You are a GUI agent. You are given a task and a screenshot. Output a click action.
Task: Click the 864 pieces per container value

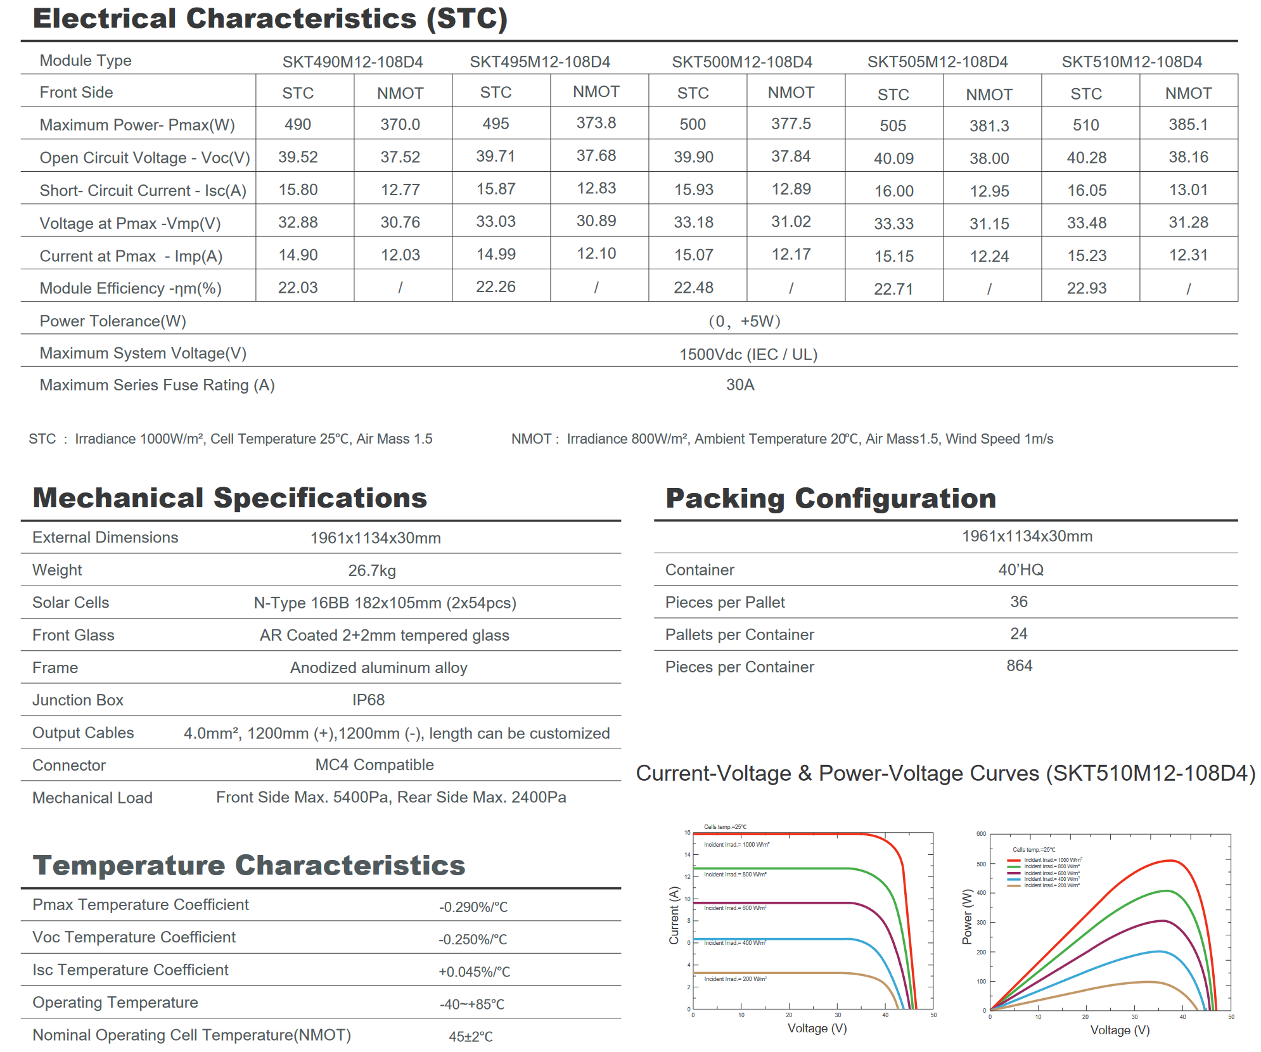tap(1019, 666)
